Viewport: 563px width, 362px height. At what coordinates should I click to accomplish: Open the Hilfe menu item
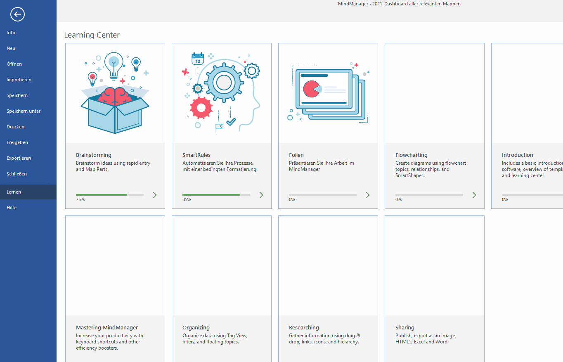coord(12,208)
